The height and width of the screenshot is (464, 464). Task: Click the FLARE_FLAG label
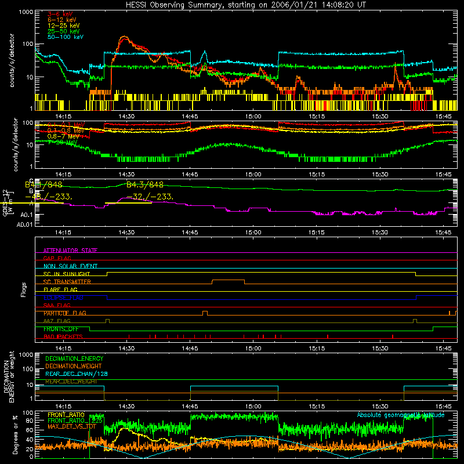tap(60, 289)
